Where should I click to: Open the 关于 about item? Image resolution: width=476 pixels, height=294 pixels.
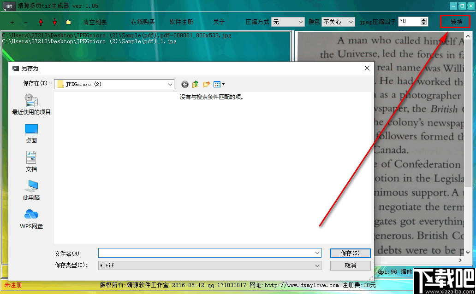pos(219,22)
